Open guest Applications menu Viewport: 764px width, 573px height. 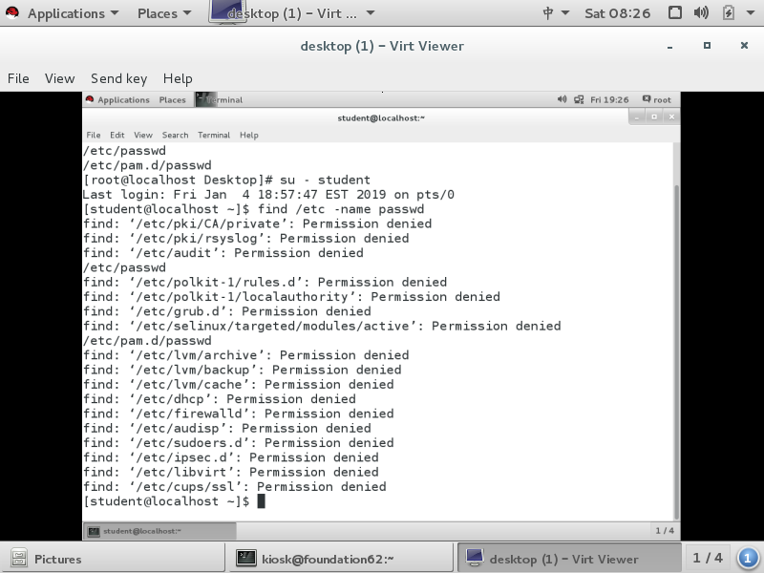click(x=123, y=100)
